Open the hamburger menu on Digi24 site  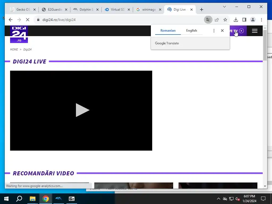(x=254, y=31)
